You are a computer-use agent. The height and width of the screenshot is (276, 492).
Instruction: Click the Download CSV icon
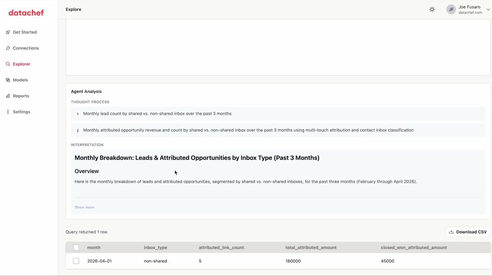point(451,232)
